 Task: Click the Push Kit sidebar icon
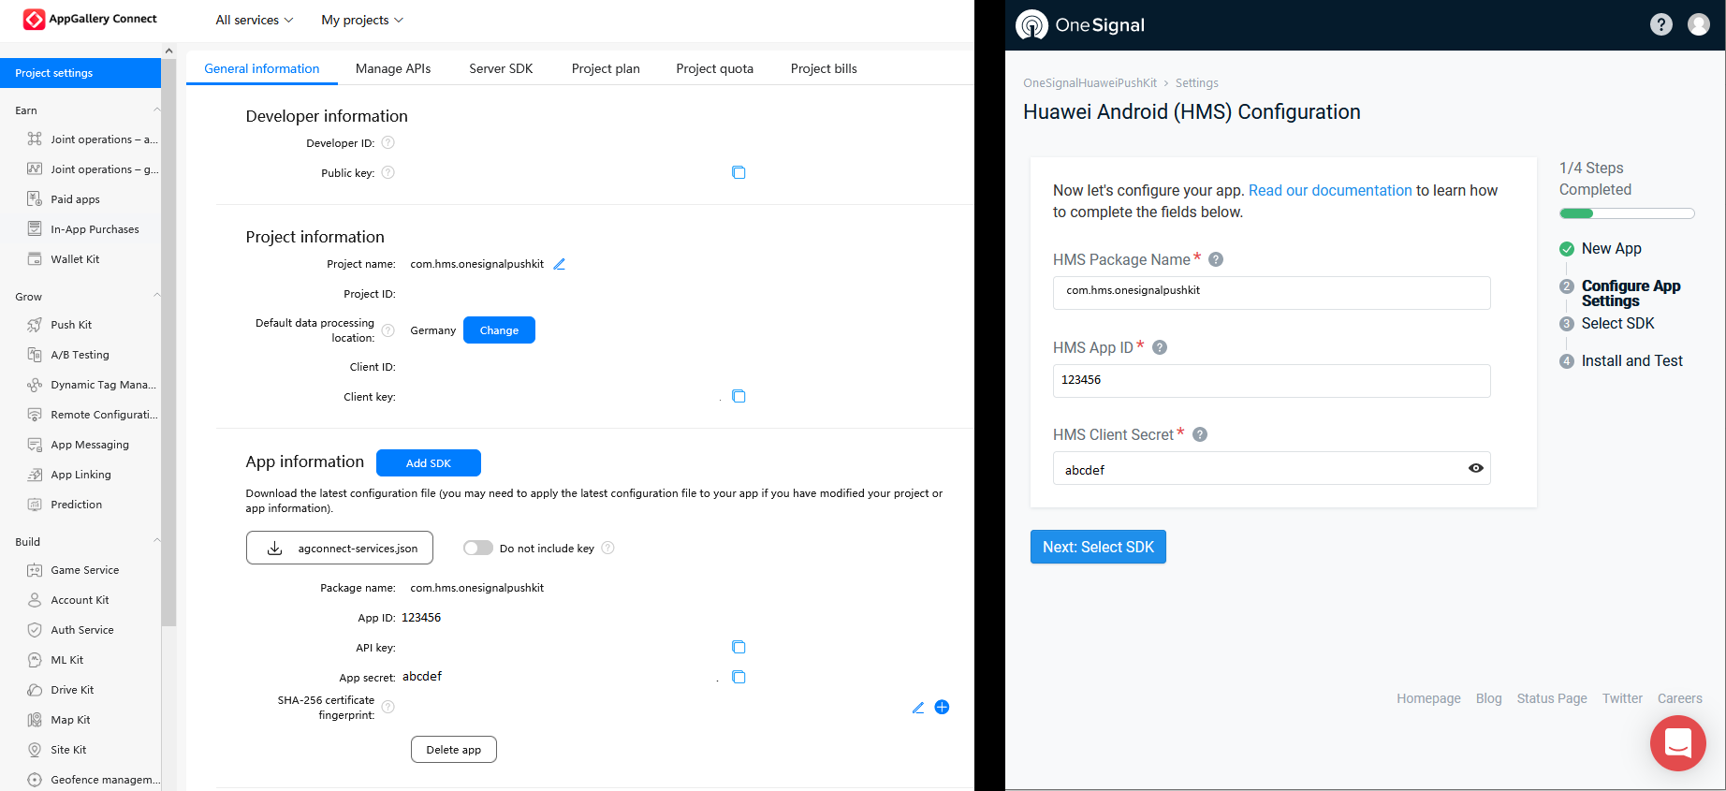pyautogui.click(x=35, y=325)
